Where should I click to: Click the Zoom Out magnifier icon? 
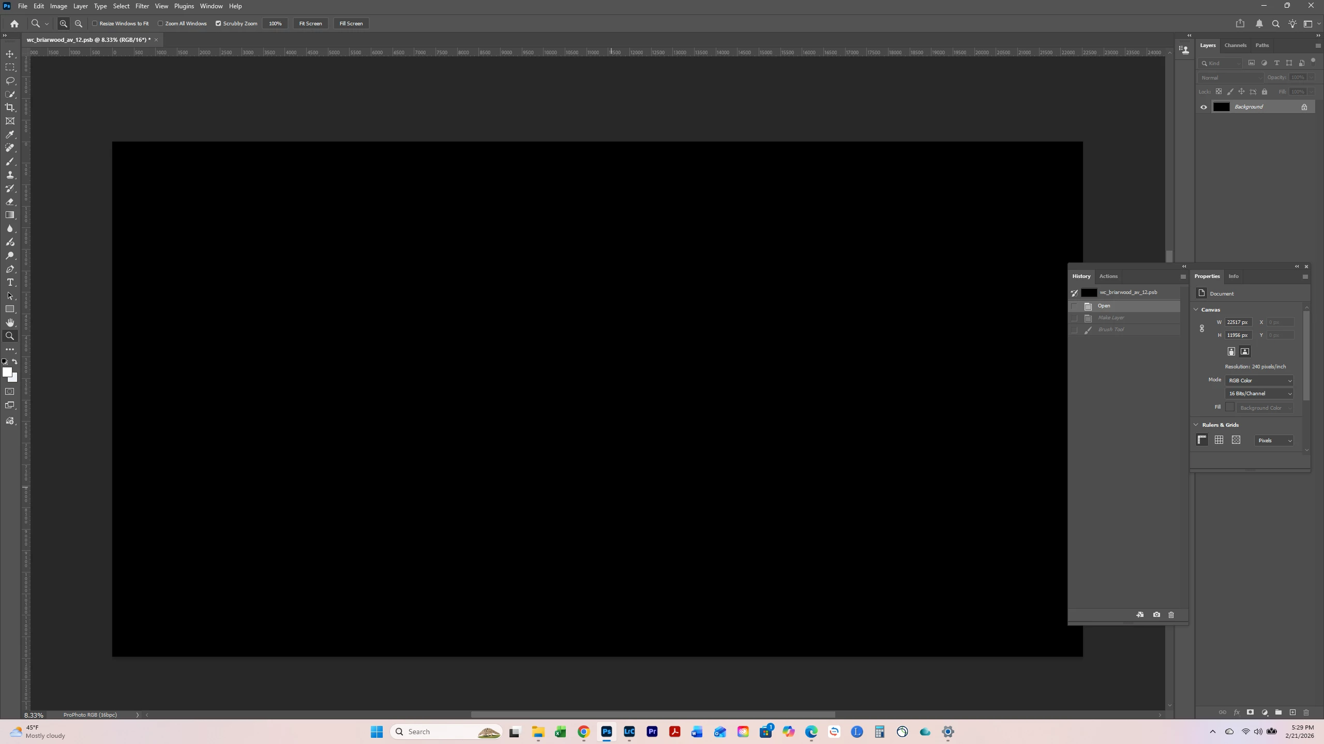[x=79, y=23]
